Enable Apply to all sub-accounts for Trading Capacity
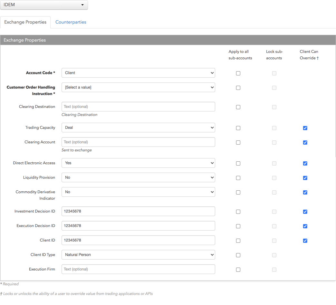This screenshot has width=336, height=305. pos(238,128)
